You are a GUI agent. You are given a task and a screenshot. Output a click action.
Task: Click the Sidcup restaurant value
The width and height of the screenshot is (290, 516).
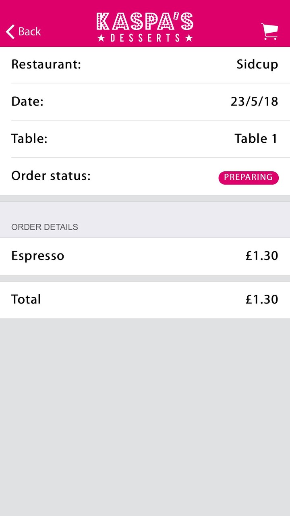257,64
